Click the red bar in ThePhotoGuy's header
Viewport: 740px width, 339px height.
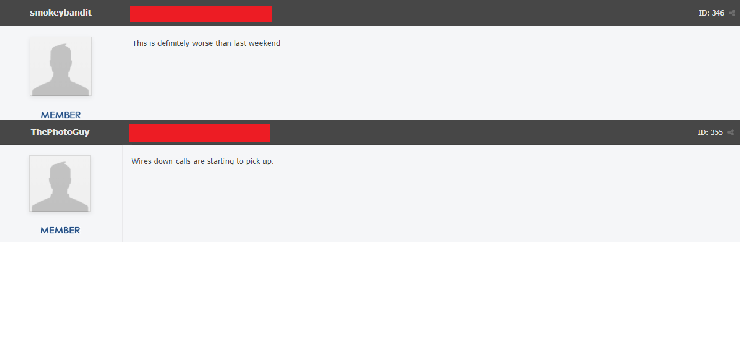click(199, 133)
